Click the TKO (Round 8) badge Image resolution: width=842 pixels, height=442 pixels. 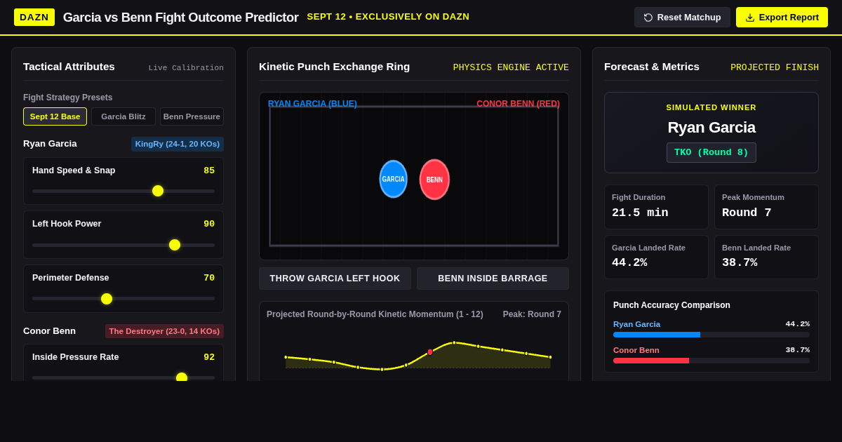[x=711, y=152]
